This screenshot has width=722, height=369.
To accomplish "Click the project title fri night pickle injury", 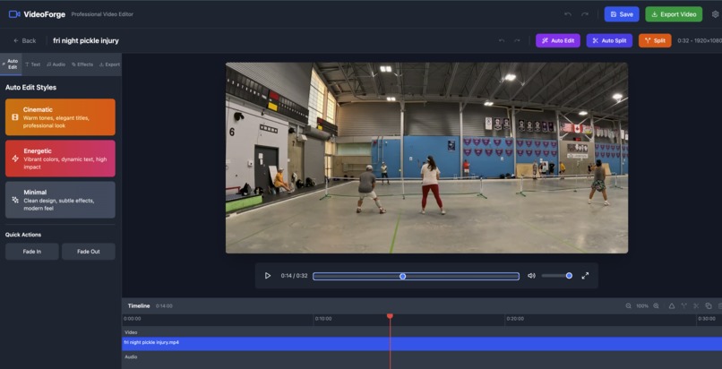I will click(x=86, y=40).
